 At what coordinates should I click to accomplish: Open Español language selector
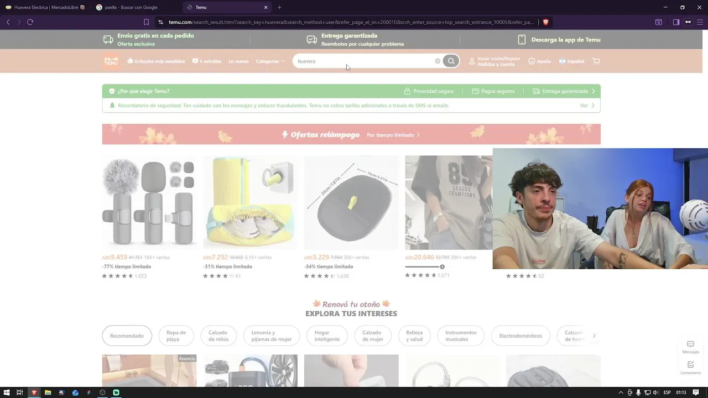click(571, 61)
